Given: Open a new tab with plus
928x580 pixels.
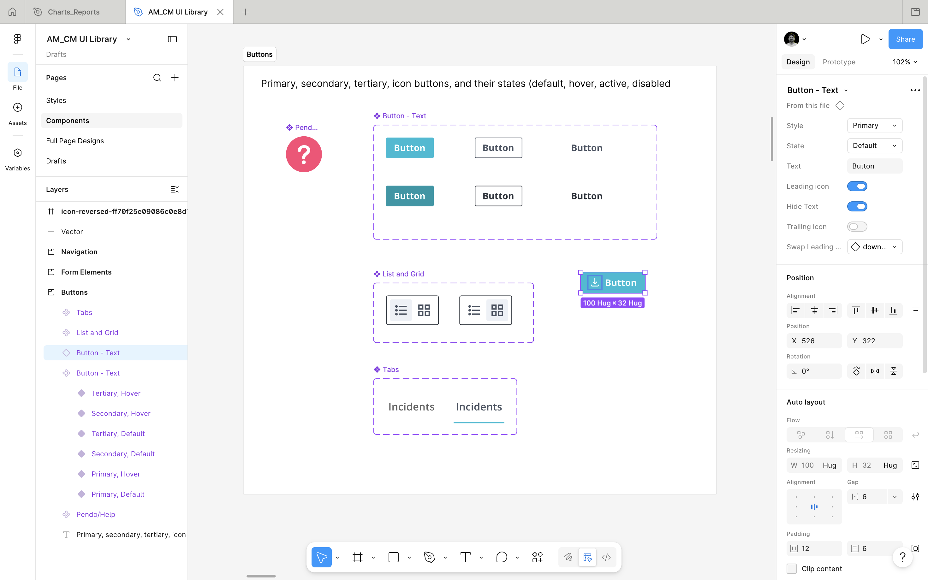Looking at the screenshot, I should point(246,12).
